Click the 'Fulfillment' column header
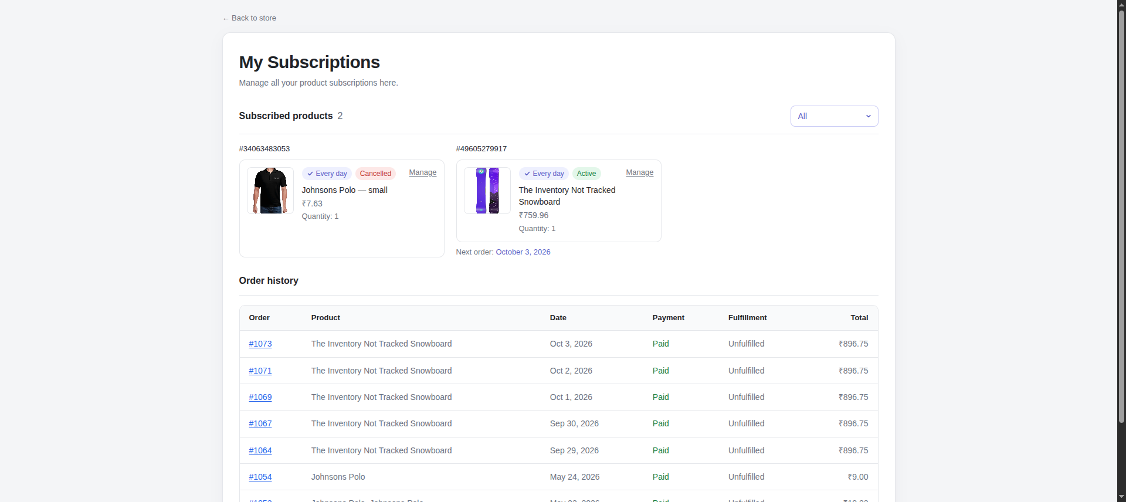The image size is (1126, 502). click(x=748, y=318)
